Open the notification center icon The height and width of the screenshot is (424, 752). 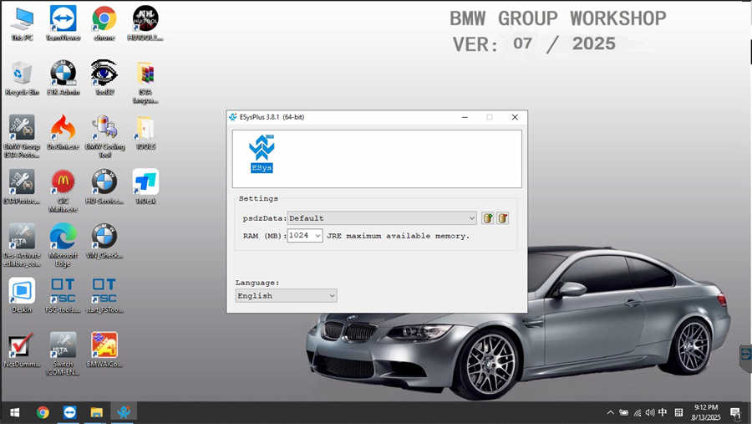coord(735,412)
